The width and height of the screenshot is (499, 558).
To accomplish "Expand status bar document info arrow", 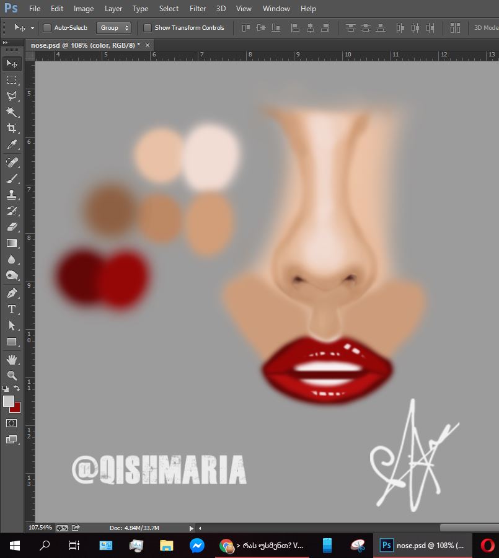I will [192, 528].
